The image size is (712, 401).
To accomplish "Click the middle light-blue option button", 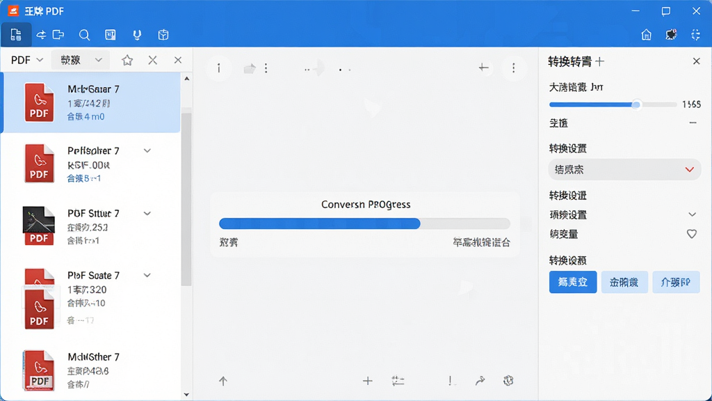I will point(624,283).
